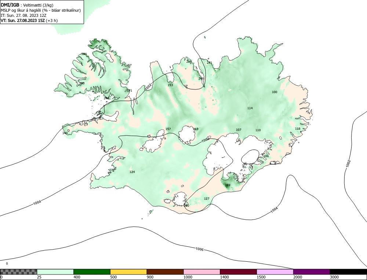Click the legend scale label 500

click(113, 277)
